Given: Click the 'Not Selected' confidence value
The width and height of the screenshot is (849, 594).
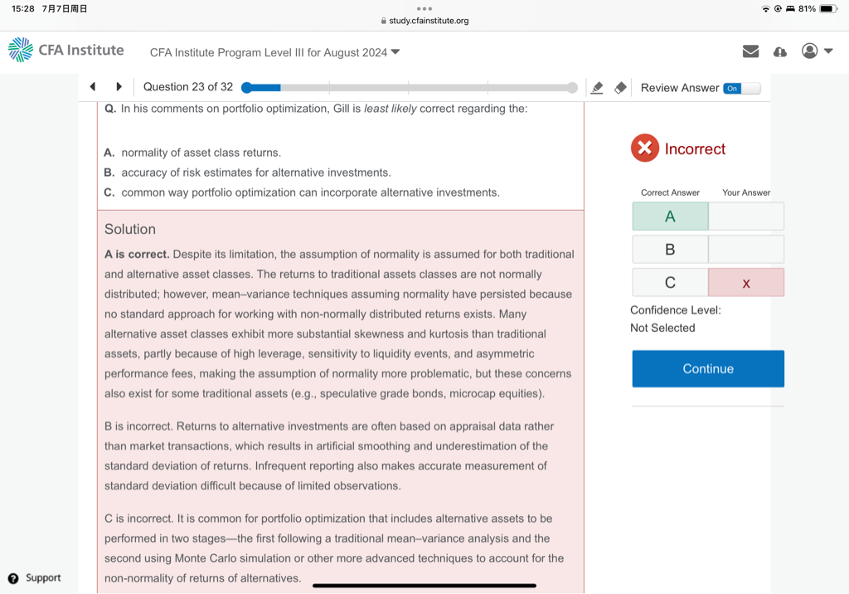Looking at the screenshot, I should tap(662, 328).
